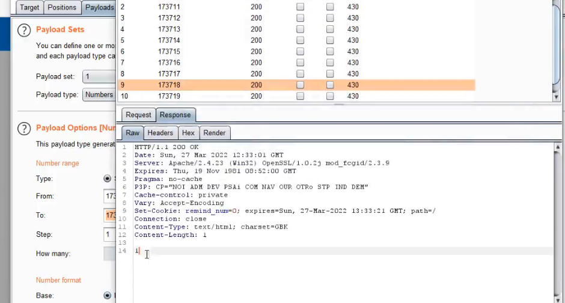Click scroll-down arrow of results table
565x303 pixels.
pos(557,97)
